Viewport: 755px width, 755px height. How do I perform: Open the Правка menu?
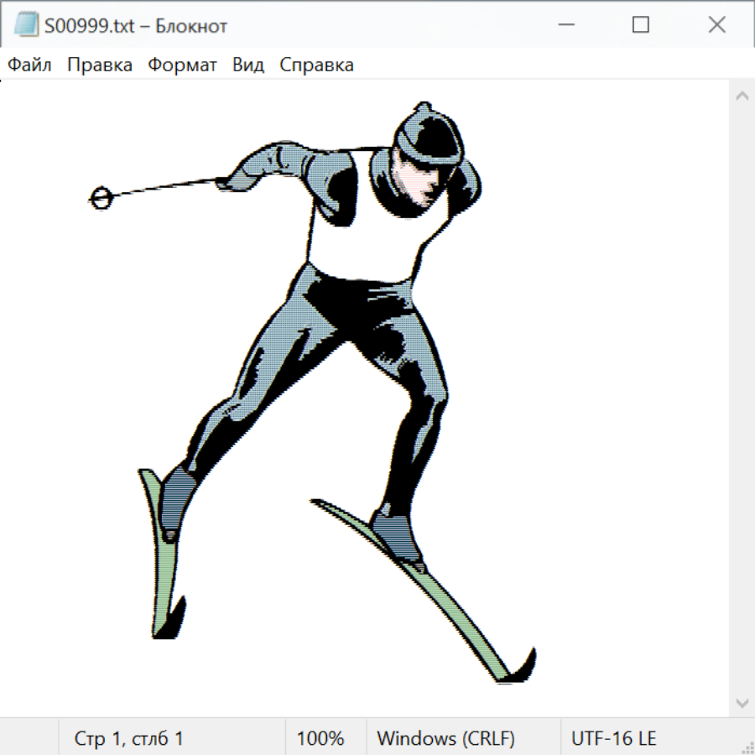(x=100, y=65)
